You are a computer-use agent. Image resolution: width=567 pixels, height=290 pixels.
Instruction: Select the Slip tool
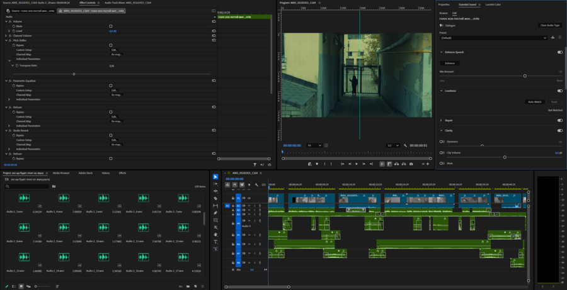point(215,206)
